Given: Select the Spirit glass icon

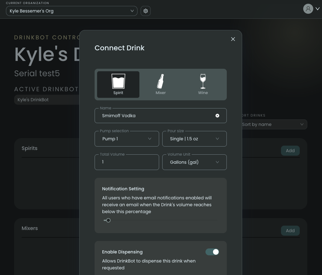Looking at the screenshot, I should [x=118, y=81].
